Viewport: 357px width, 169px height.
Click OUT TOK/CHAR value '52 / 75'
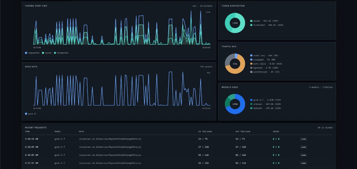click(x=240, y=139)
